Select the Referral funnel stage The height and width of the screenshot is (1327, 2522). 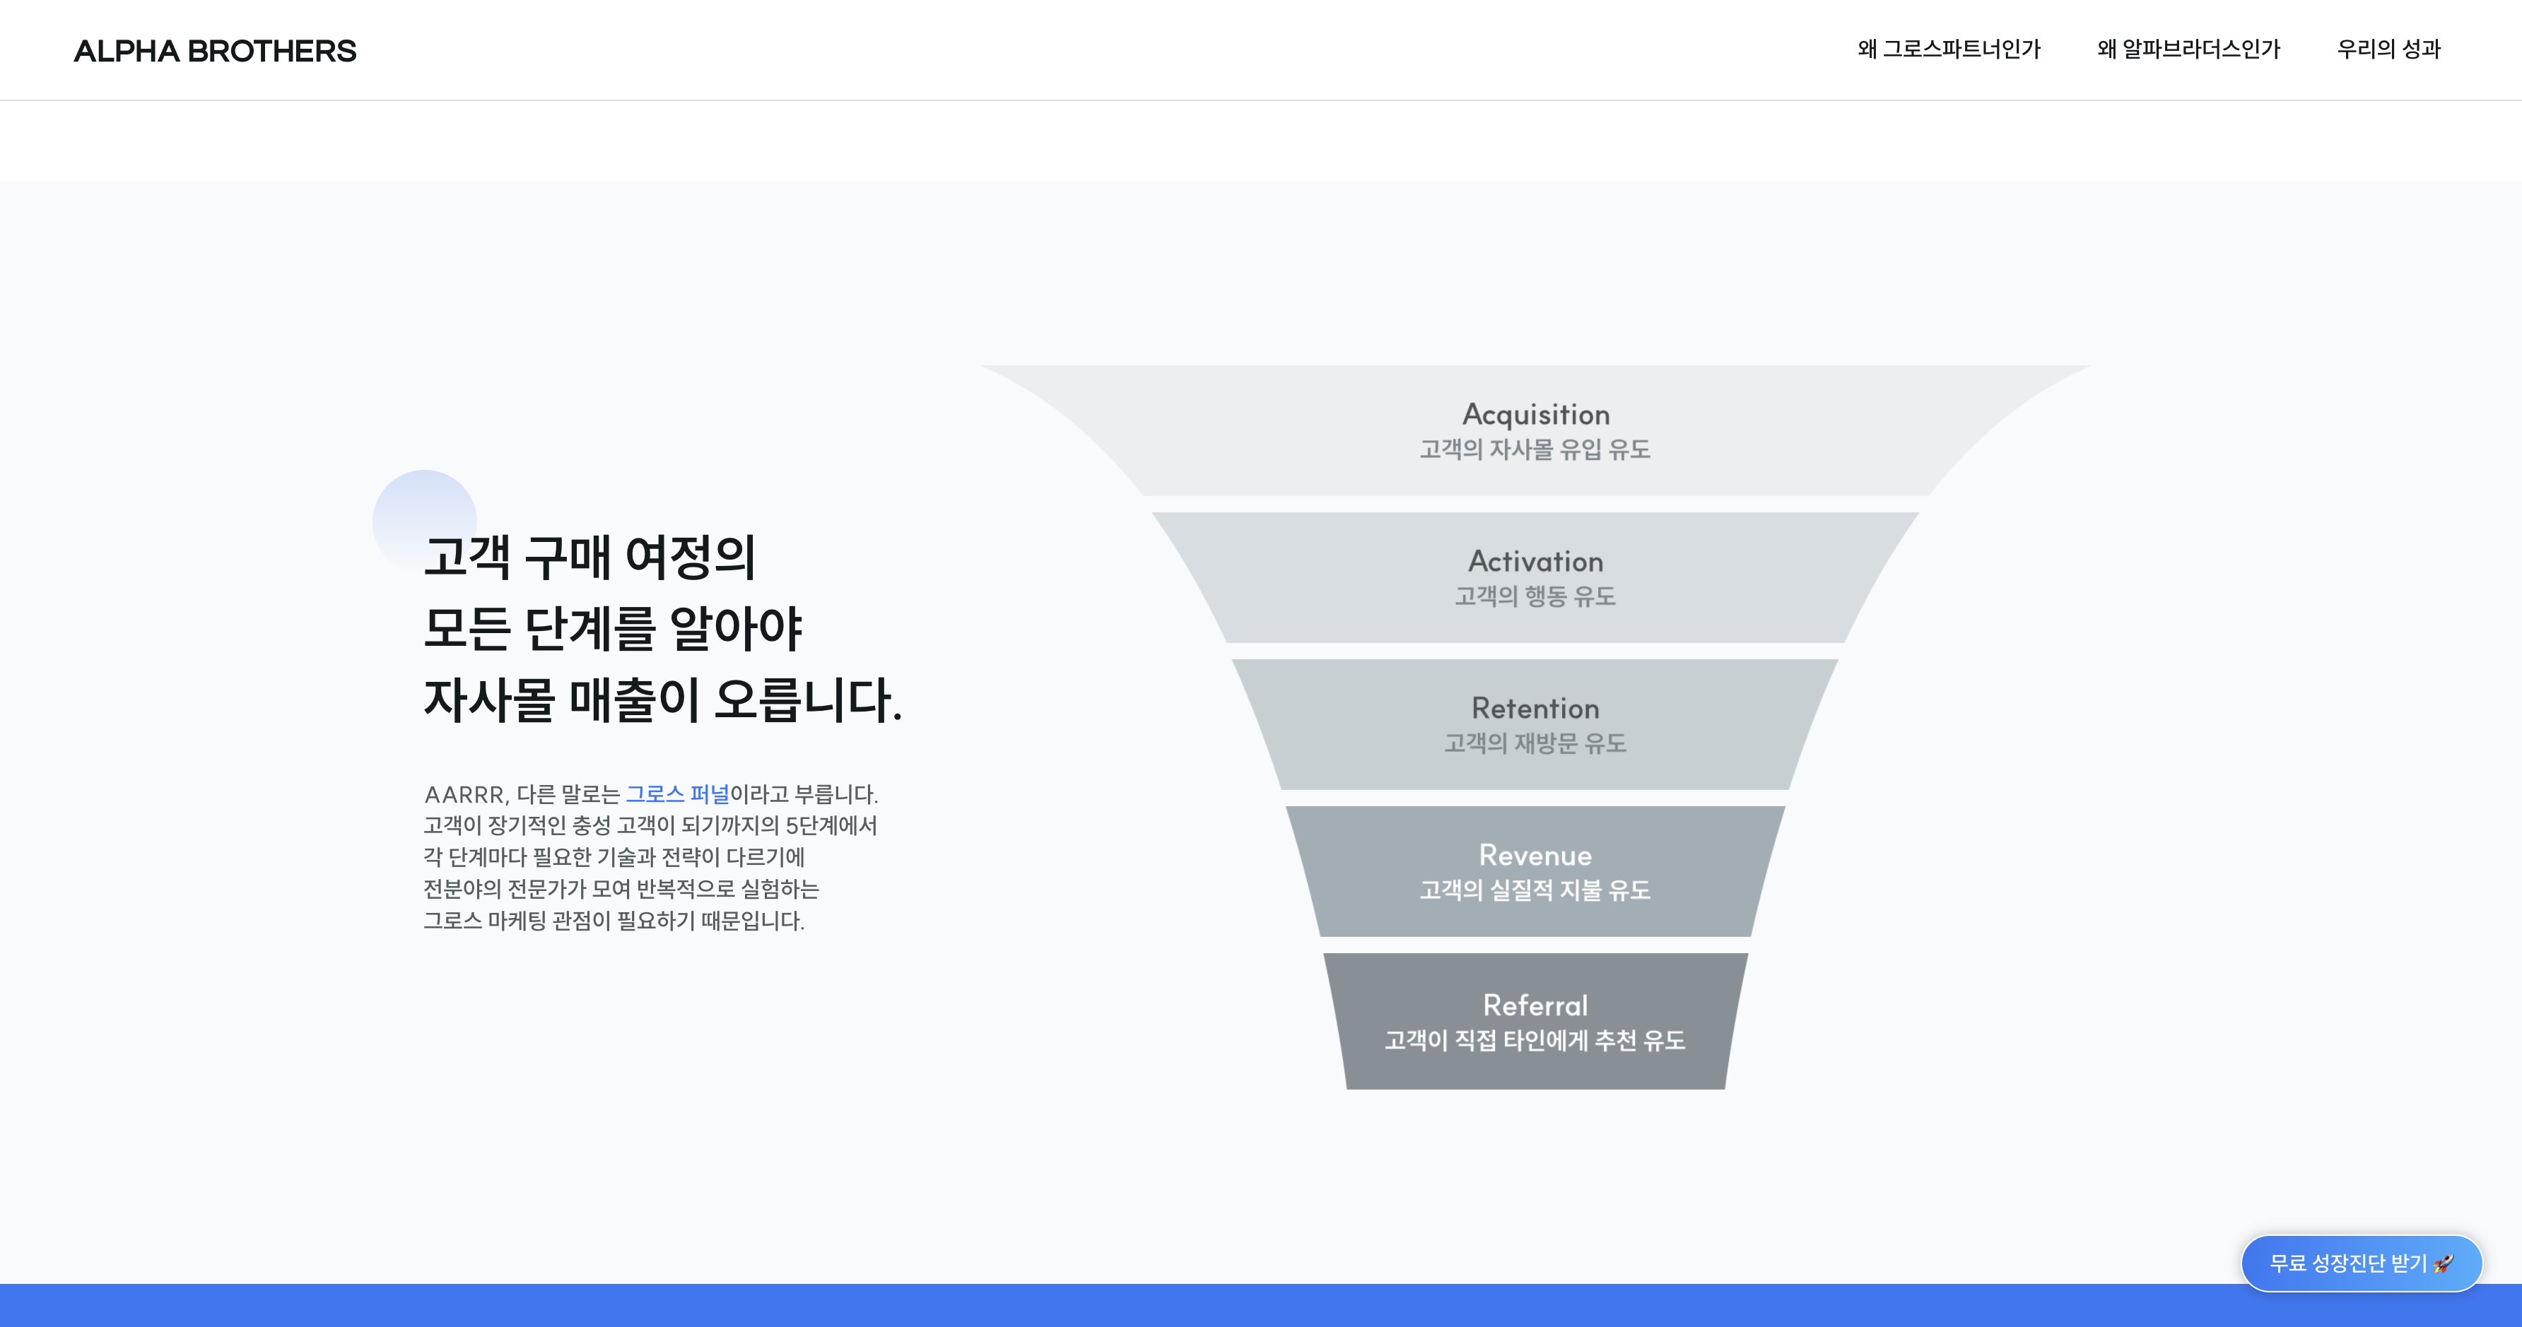[1535, 1021]
